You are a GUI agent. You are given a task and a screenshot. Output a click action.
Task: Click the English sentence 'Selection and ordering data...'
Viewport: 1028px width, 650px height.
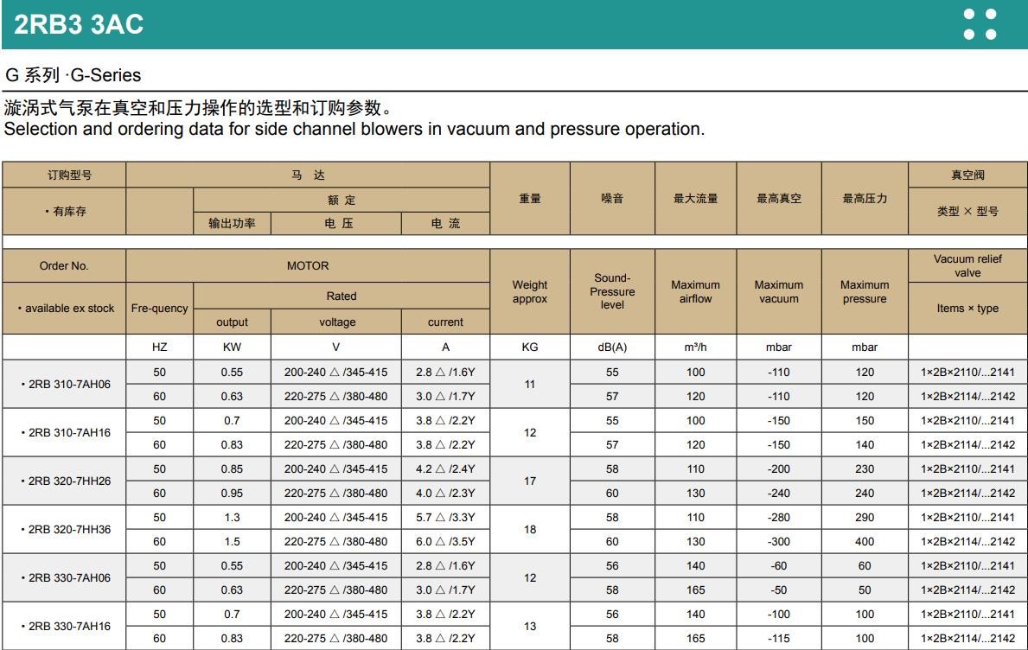354,129
